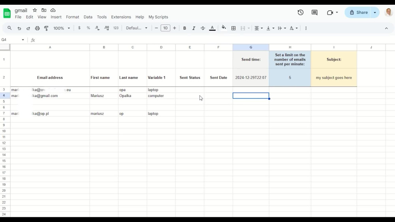Viewport: 395px width, 222px height.
Task: Open the Google account avatar
Action: [x=389, y=12]
